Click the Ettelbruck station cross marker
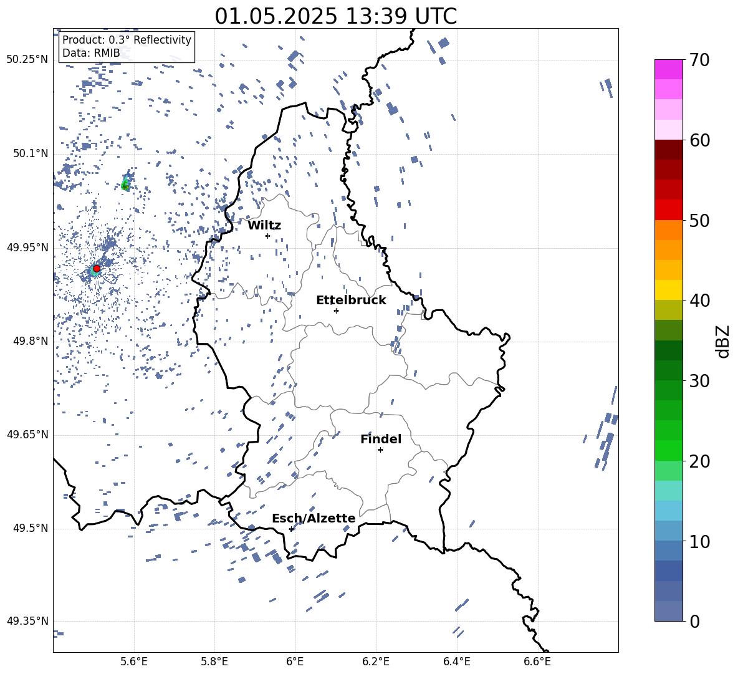The width and height of the screenshot is (738, 674). point(336,311)
